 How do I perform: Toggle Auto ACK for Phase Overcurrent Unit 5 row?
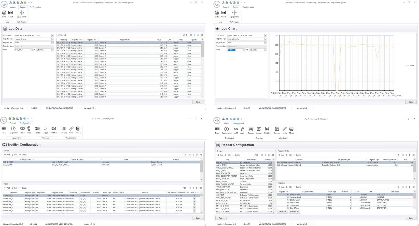194,211
